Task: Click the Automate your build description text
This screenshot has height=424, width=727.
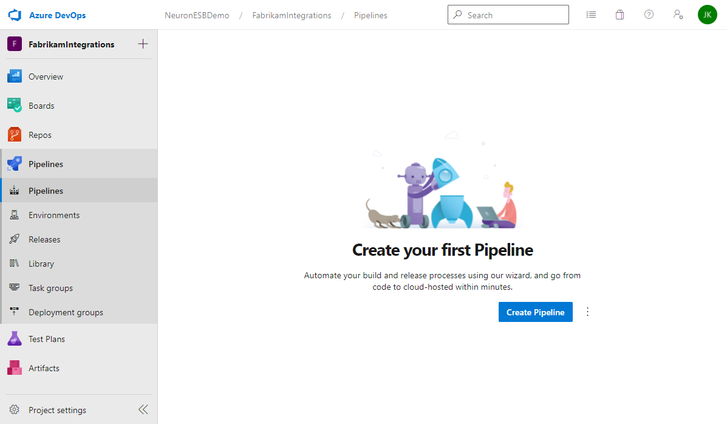Action: click(442, 281)
